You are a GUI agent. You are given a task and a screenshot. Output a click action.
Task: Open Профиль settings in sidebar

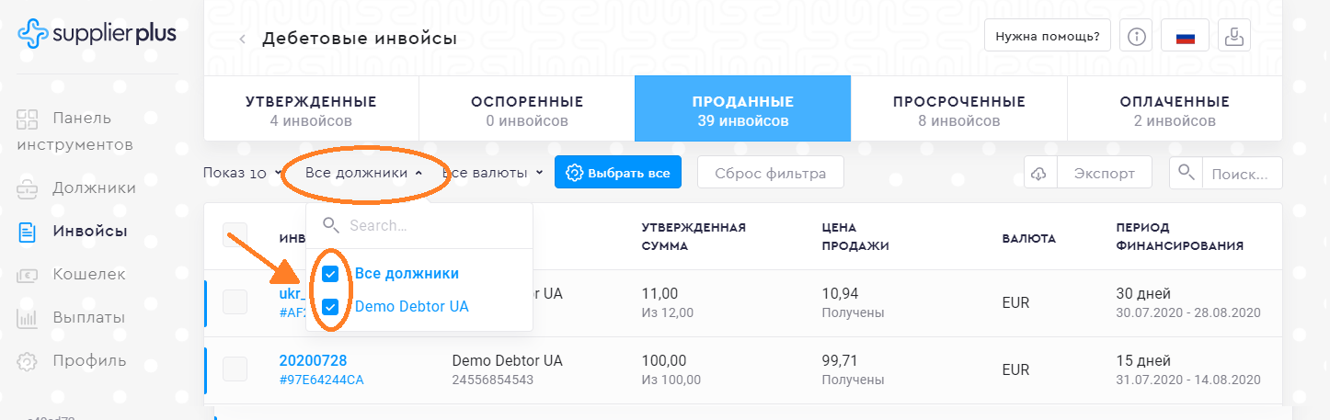point(88,360)
